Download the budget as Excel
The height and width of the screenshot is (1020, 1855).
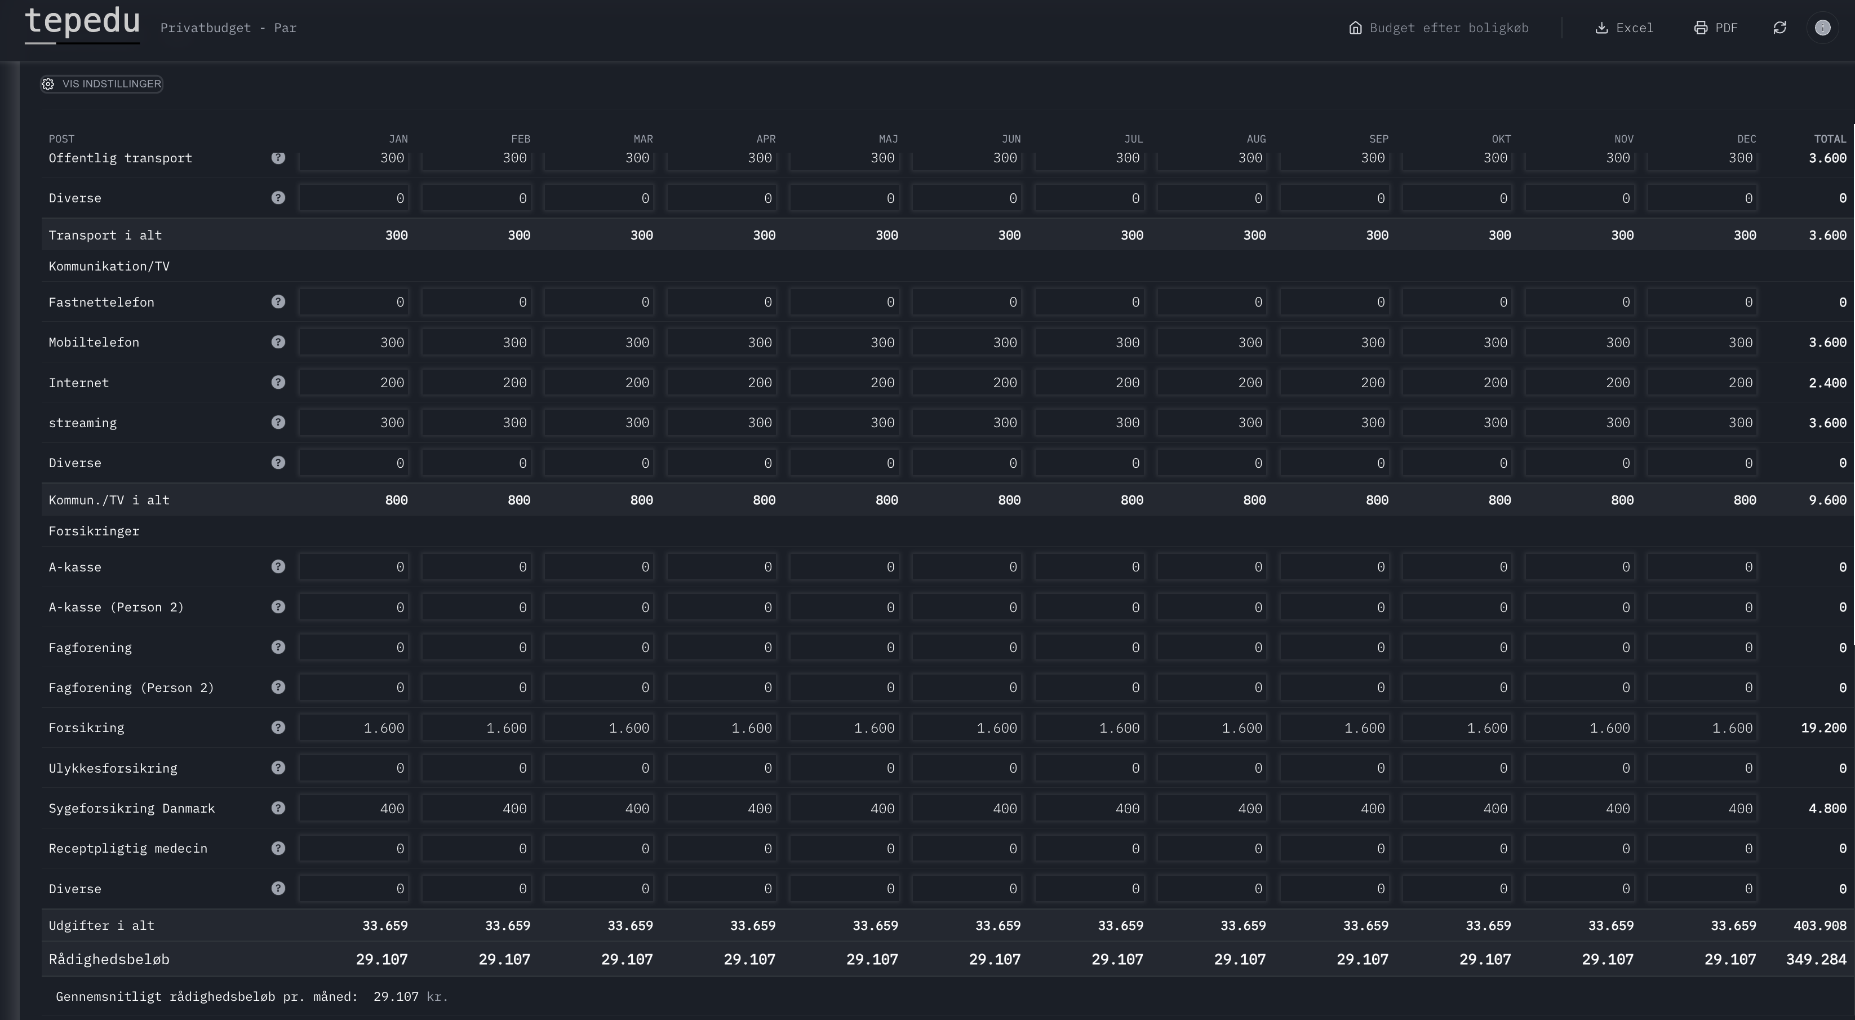click(x=1625, y=28)
